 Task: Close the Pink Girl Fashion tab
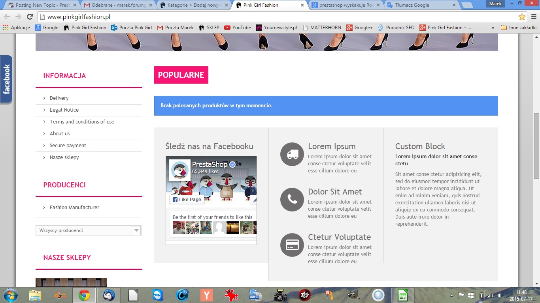click(302, 5)
